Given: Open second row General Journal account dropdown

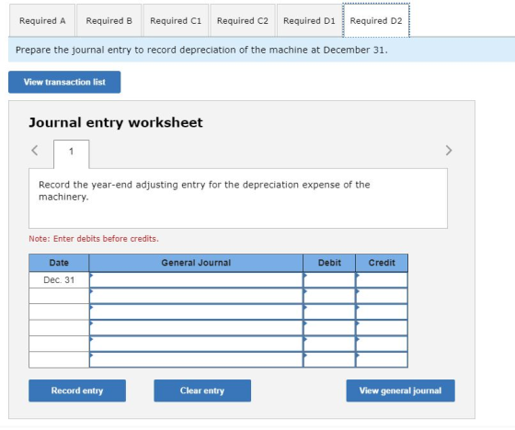Looking at the screenshot, I should tap(196, 296).
